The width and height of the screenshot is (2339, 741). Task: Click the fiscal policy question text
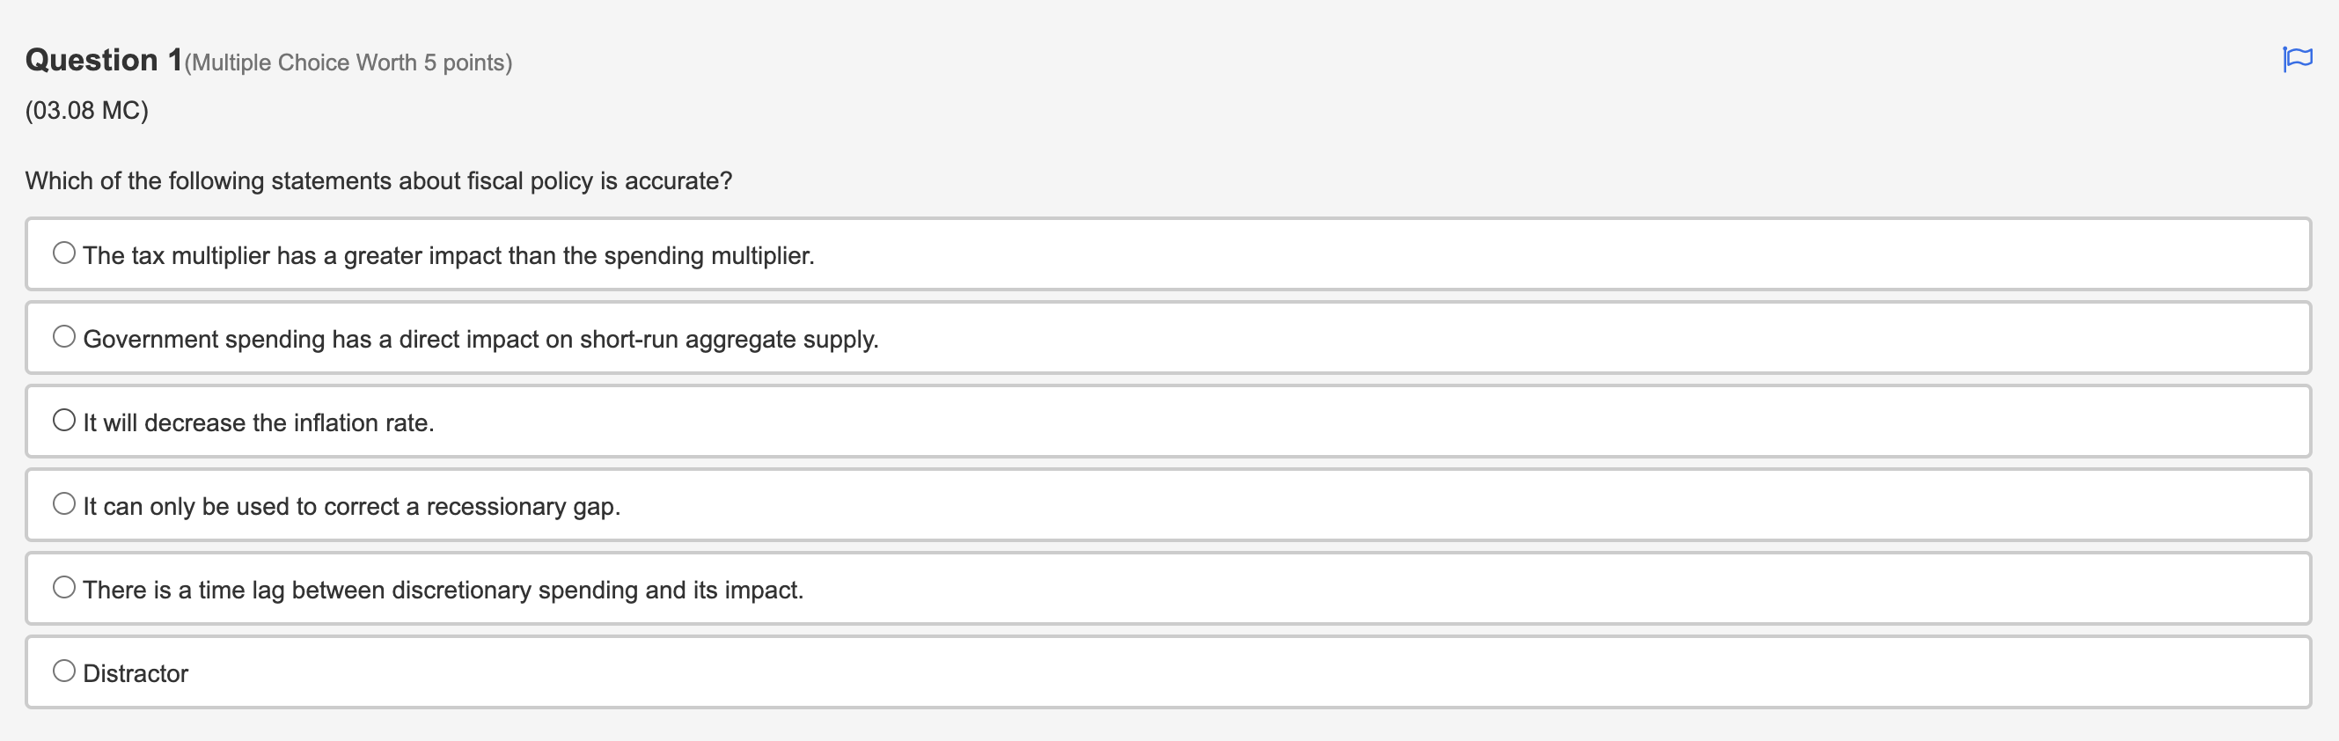(x=378, y=180)
